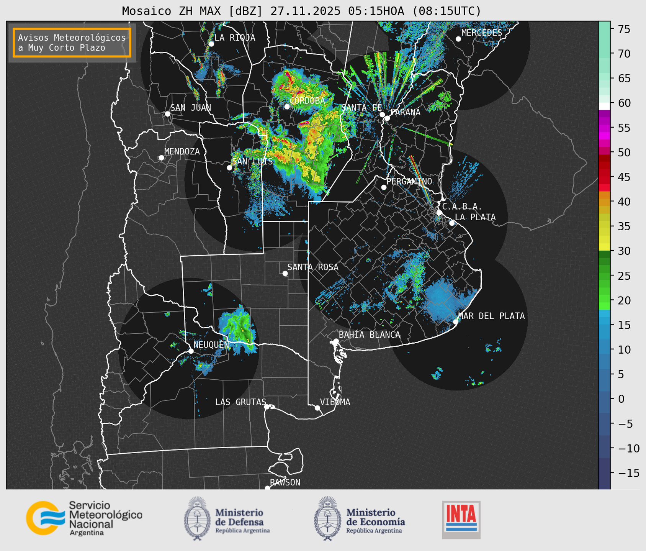Click the Santa Fe city dot
646x551 pixels.
[382, 115]
